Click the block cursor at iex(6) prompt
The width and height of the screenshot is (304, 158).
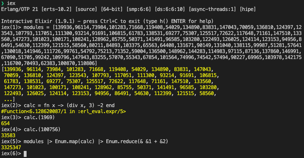pos(25,154)
